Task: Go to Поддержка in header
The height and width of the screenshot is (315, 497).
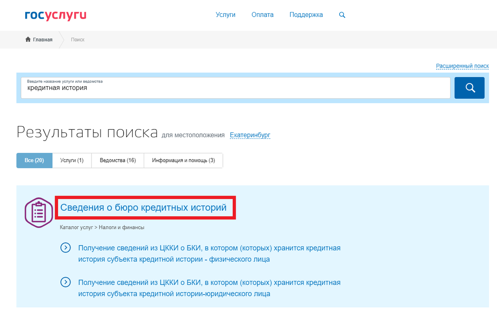Action: point(306,15)
